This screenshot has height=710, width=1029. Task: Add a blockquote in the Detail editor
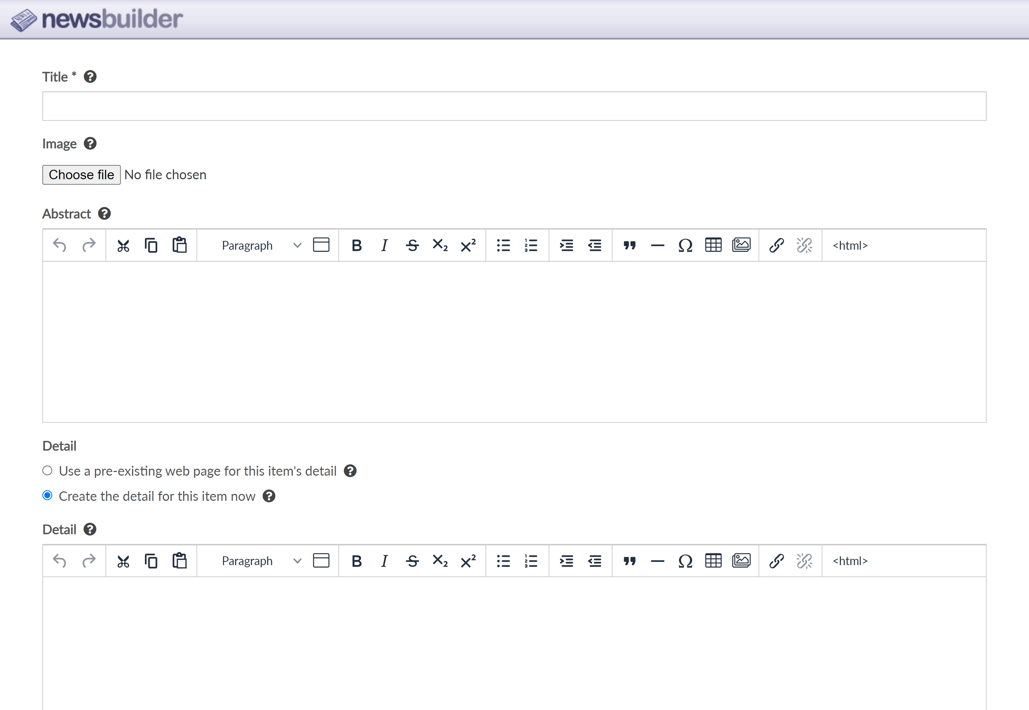[x=629, y=561]
